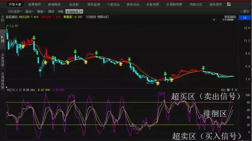Select 多周期同屏 in the left sidebar

click(2, 81)
